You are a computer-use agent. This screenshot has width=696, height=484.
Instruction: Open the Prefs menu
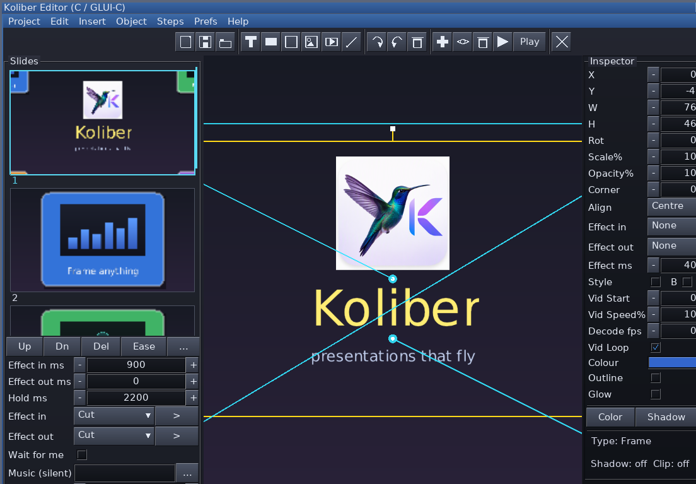pos(206,21)
